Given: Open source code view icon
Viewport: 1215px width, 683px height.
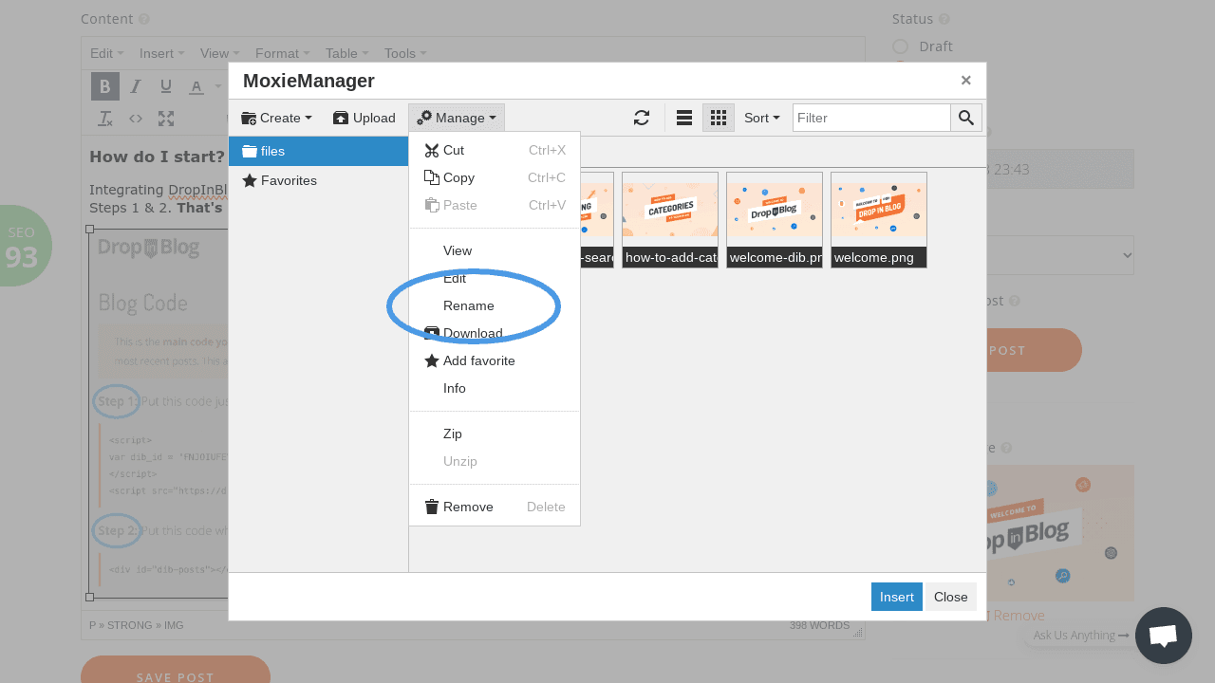Looking at the screenshot, I should pyautogui.click(x=136, y=119).
